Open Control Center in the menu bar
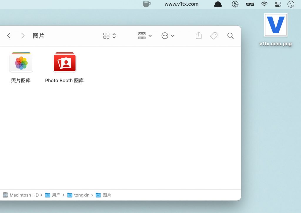 click(x=278, y=4)
